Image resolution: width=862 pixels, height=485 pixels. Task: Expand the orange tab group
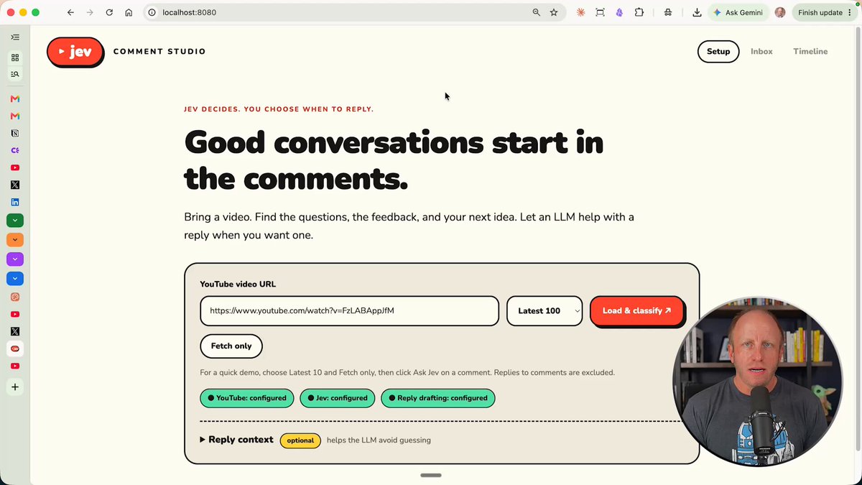(15, 240)
